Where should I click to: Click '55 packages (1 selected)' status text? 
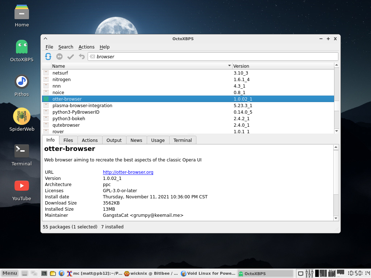click(x=70, y=227)
